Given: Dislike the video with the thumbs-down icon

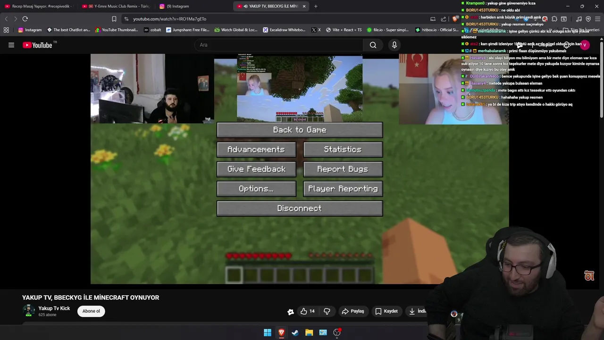Looking at the screenshot, I should point(327,311).
